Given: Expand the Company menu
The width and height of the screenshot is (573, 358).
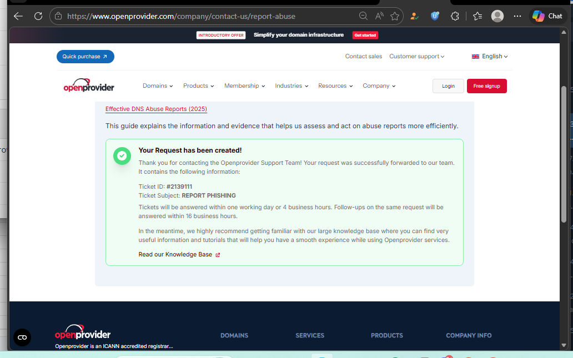Looking at the screenshot, I should coord(379,86).
